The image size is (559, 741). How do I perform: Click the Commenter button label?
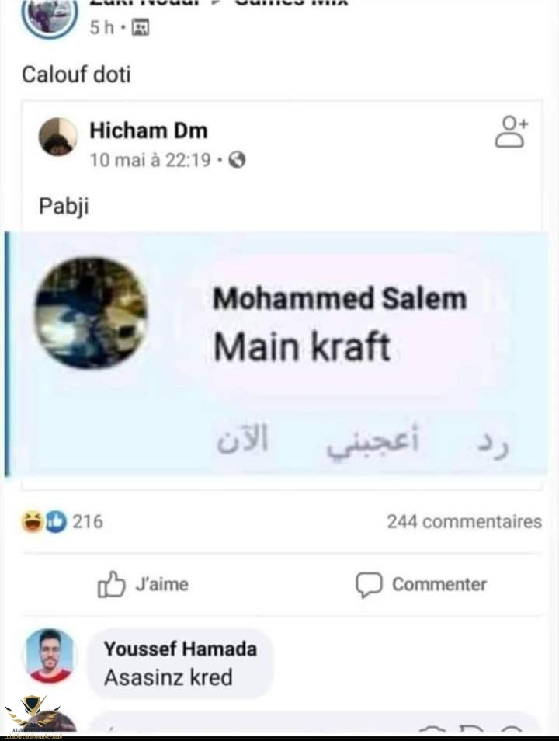click(x=439, y=585)
